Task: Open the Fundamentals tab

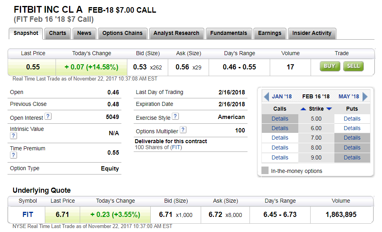Action: (228, 33)
